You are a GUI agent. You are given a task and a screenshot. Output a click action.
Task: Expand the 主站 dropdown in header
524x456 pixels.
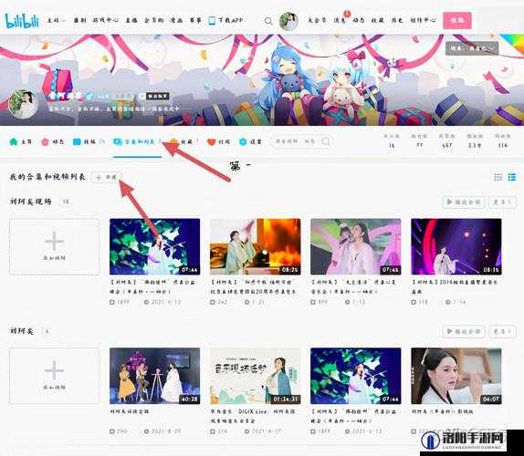pyautogui.click(x=56, y=20)
